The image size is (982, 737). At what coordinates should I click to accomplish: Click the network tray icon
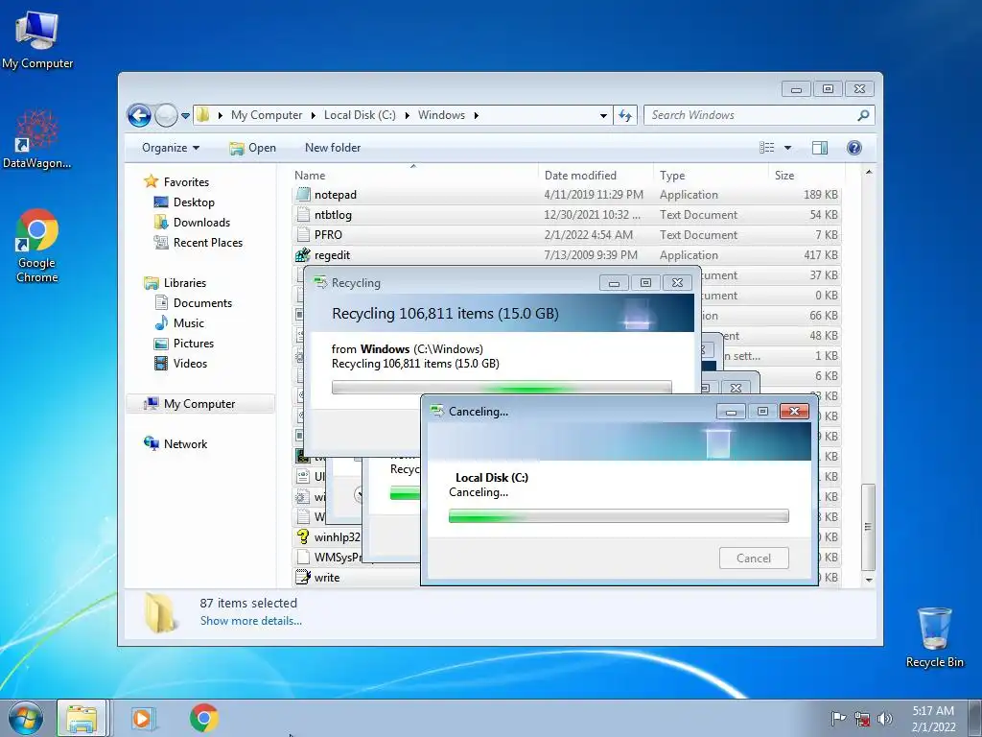coord(862,718)
